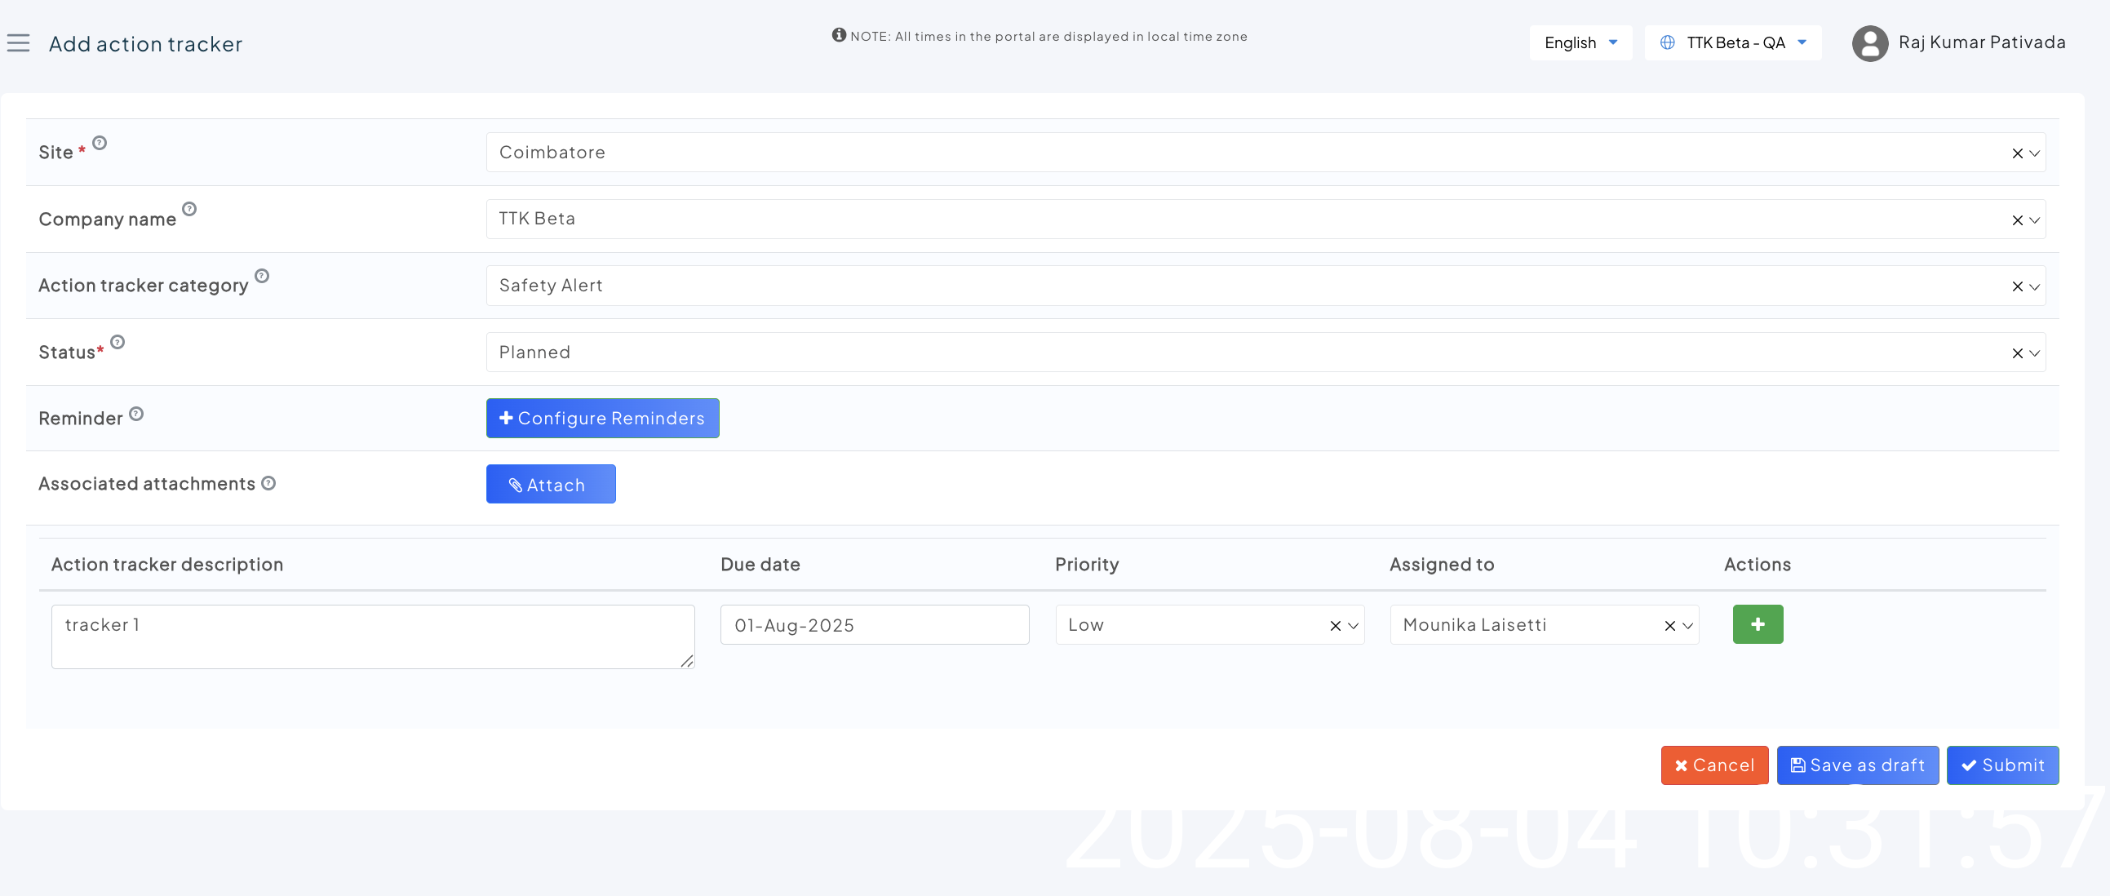This screenshot has height=896, width=2110.
Task: Open the English language dropdown
Action: pos(1580,43)
